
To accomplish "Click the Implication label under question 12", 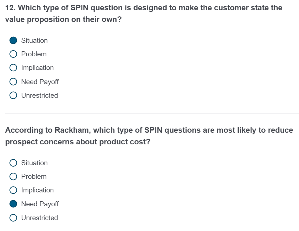I will click(x=37, y=67).
